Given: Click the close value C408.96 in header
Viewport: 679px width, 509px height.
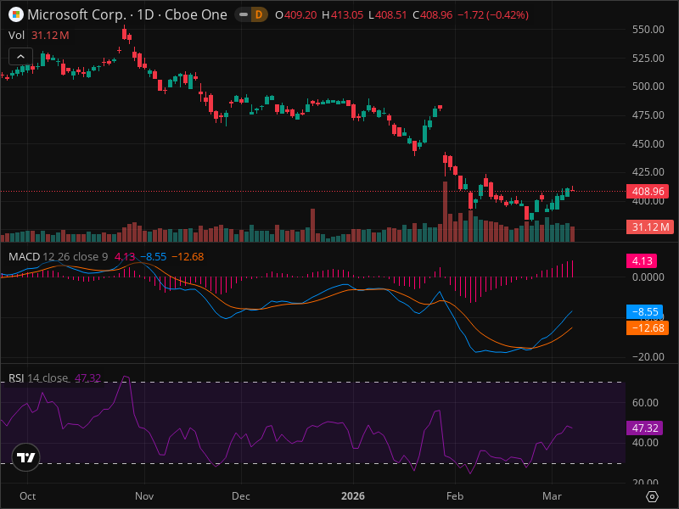Looking at the screenshot, I should (433, 15).
